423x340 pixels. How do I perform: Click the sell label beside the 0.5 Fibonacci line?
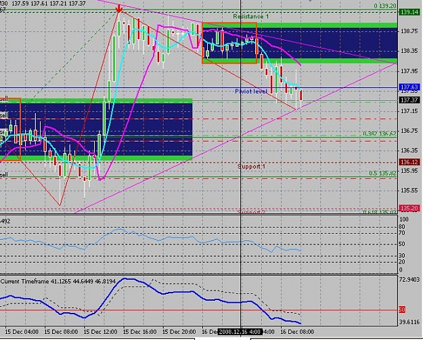coord(4,175)
